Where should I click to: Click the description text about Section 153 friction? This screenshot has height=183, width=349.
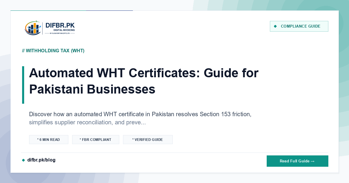[140, 118]
